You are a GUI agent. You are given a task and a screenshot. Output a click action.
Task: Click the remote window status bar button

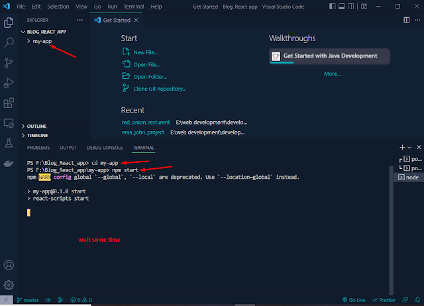click(x=6, y=299)
